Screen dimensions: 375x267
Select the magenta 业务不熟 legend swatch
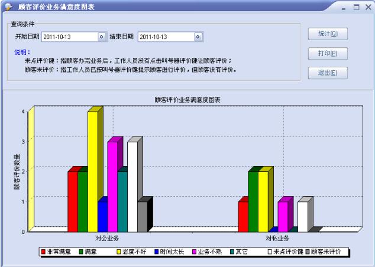(x=193, y=252)
